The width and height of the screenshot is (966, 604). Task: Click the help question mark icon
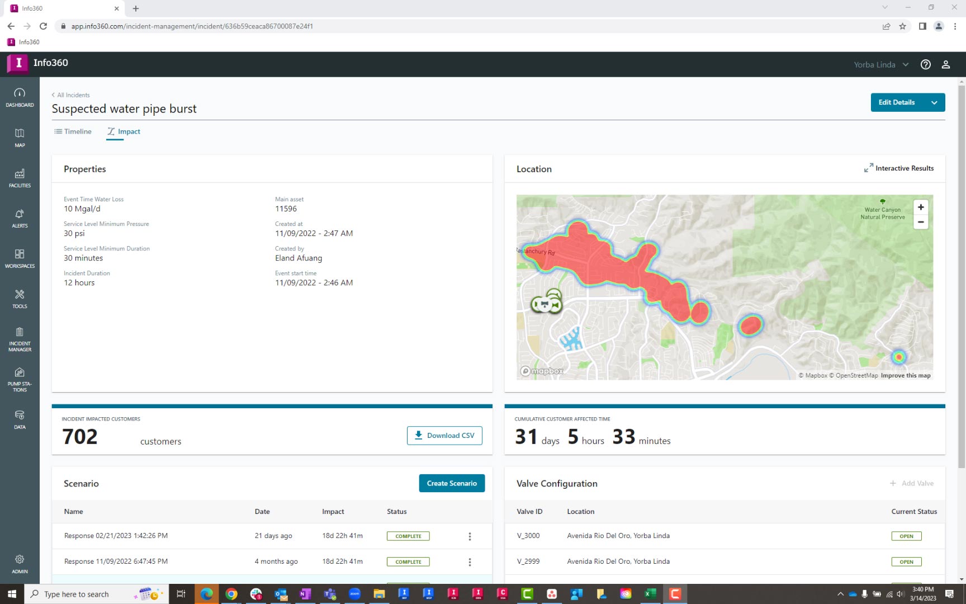(x=926, y=64)
